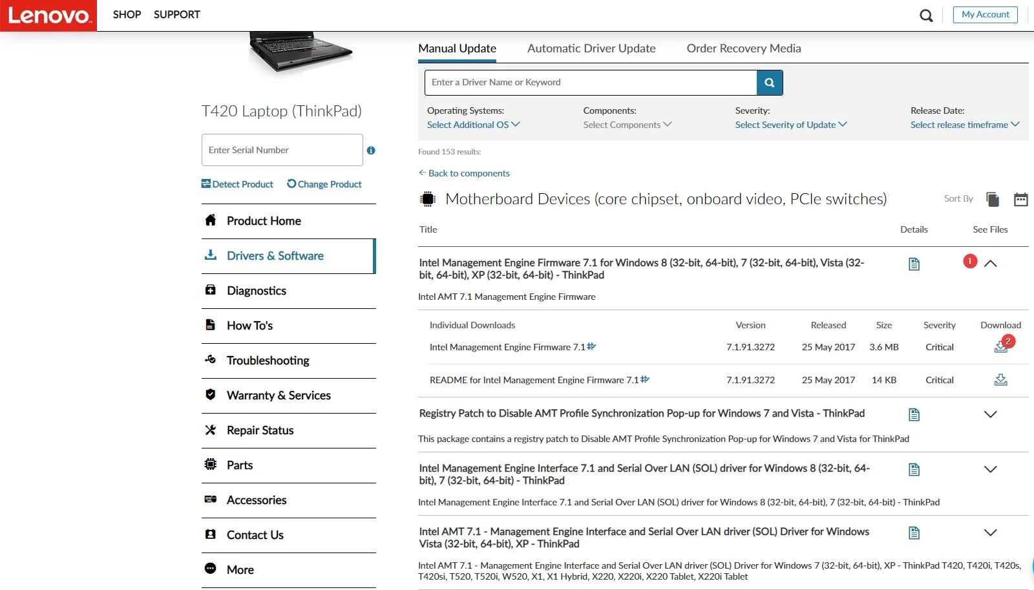The image size is (1034, 590).
Task: Click the T420 laptop product image
Action: click(x=301, y=54)
